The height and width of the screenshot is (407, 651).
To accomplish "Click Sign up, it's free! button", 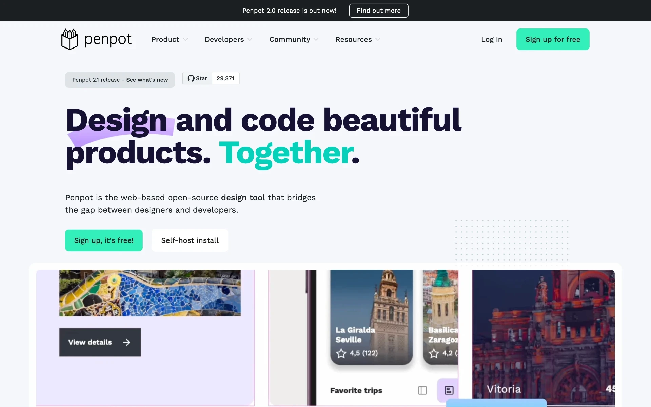I will [104, 240].
